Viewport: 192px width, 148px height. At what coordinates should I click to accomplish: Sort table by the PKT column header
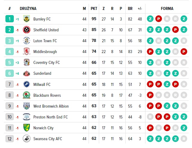[x=94, y=9]
